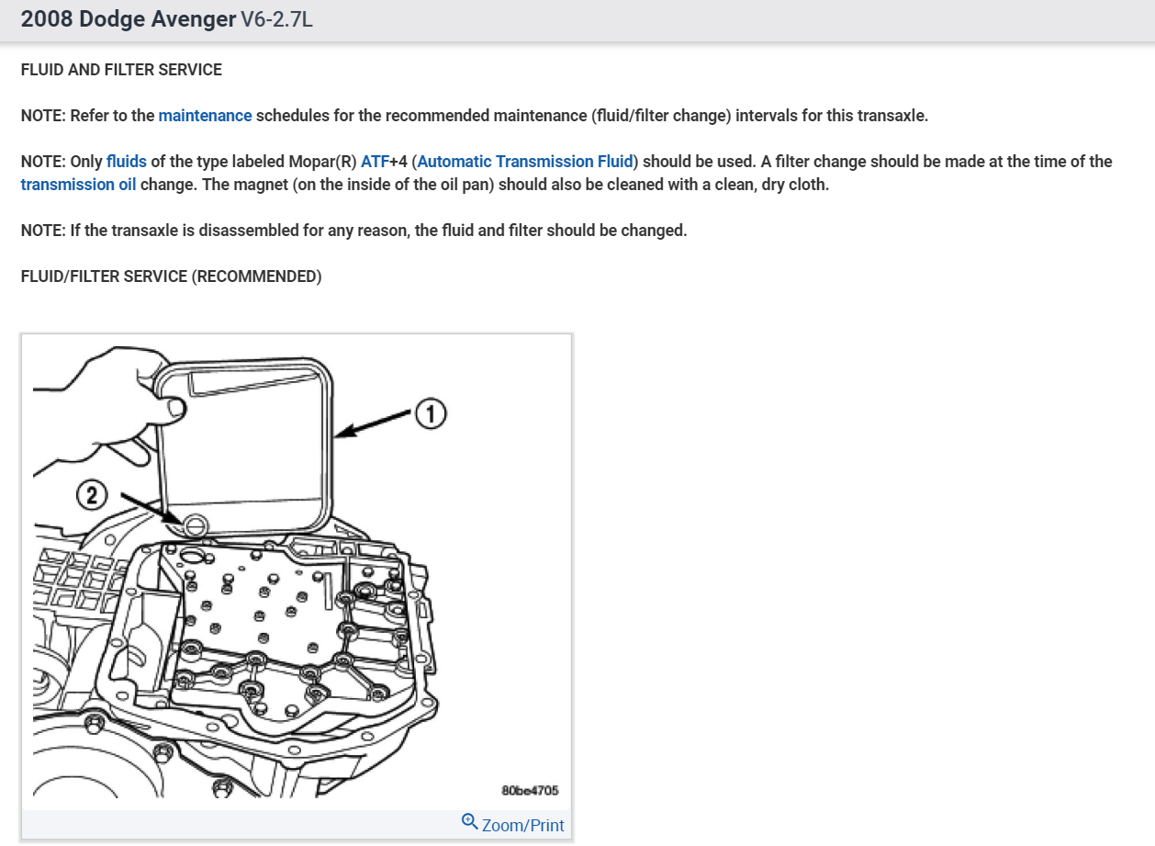Open the ATF hyperlink
This screenshot has height=846, width=1155.
click(376, 162)
